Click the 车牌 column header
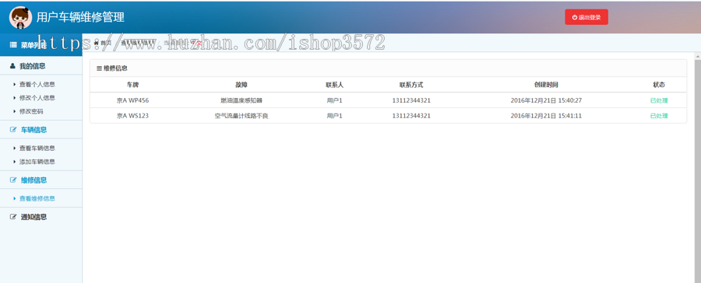This screenshot has height=283, width=701. [132, 85]
